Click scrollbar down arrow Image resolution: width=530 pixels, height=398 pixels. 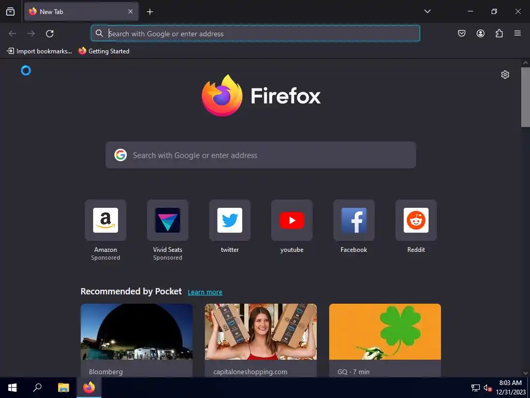(x=525, y=373)
